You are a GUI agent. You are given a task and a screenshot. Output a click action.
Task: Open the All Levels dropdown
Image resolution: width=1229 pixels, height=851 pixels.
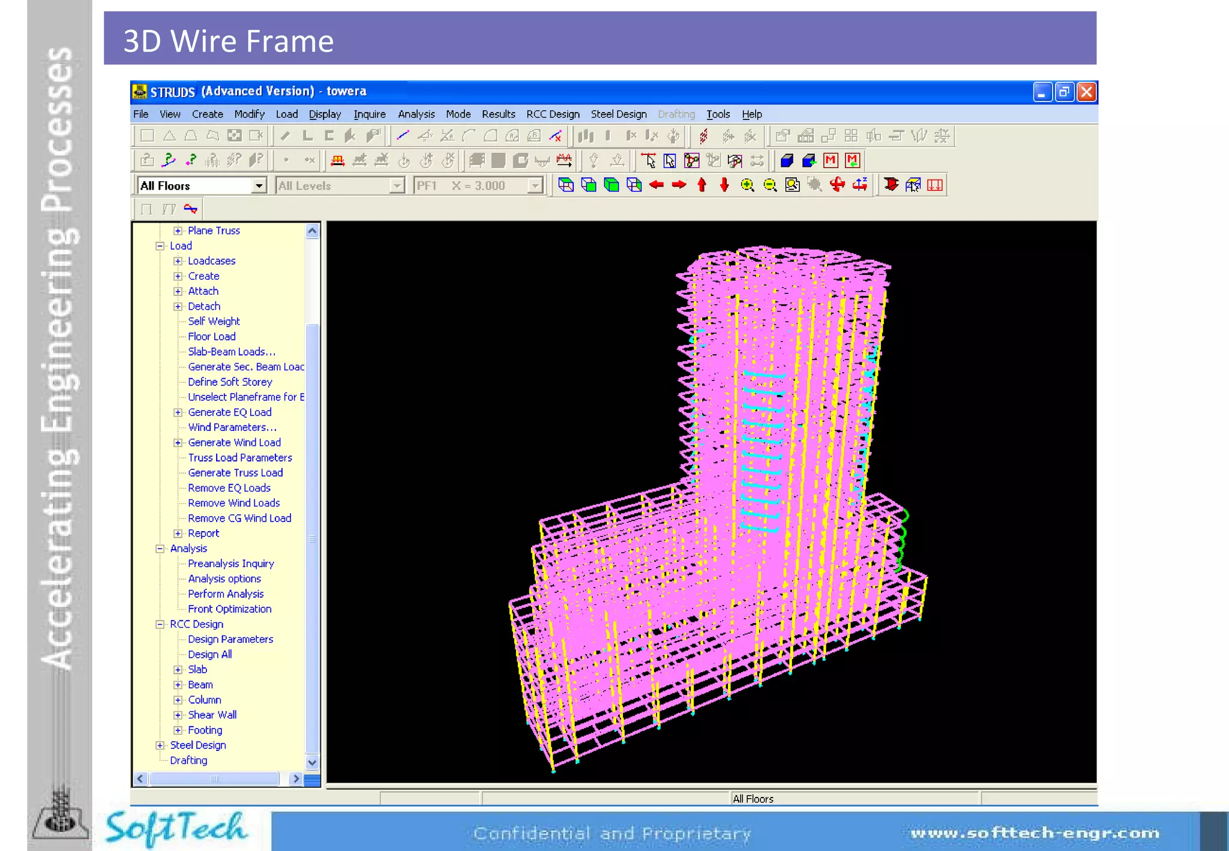point(397,185)
